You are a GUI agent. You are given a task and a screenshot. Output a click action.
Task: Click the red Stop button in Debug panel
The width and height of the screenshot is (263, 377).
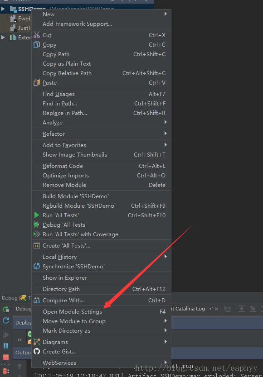[6, 357]
